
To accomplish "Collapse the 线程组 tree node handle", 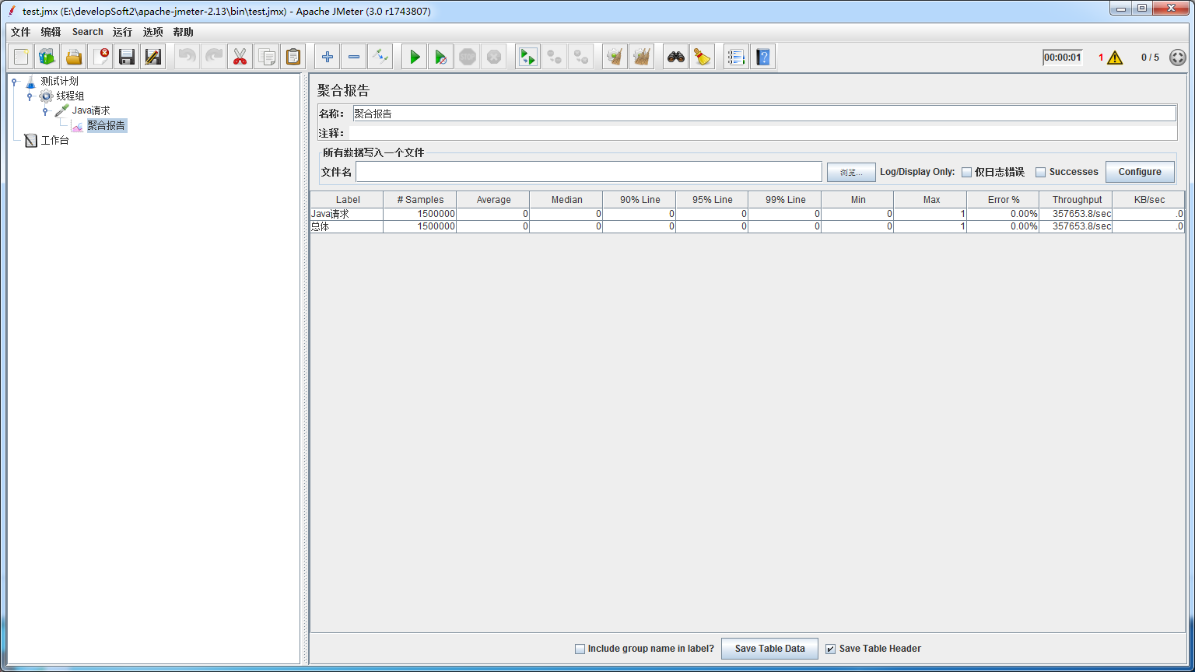I will point(30,96).
